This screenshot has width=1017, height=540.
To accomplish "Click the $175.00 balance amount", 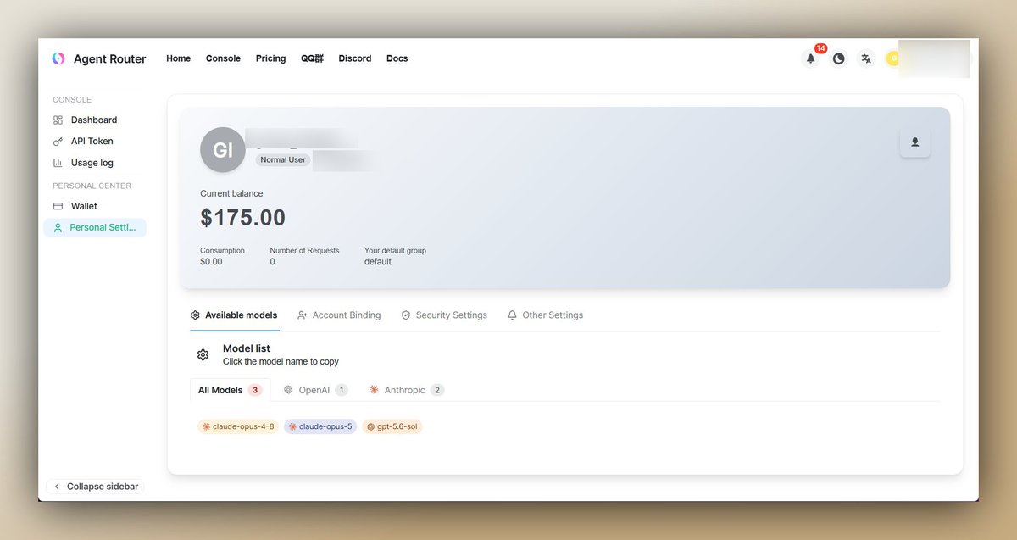I will (242, 218).
